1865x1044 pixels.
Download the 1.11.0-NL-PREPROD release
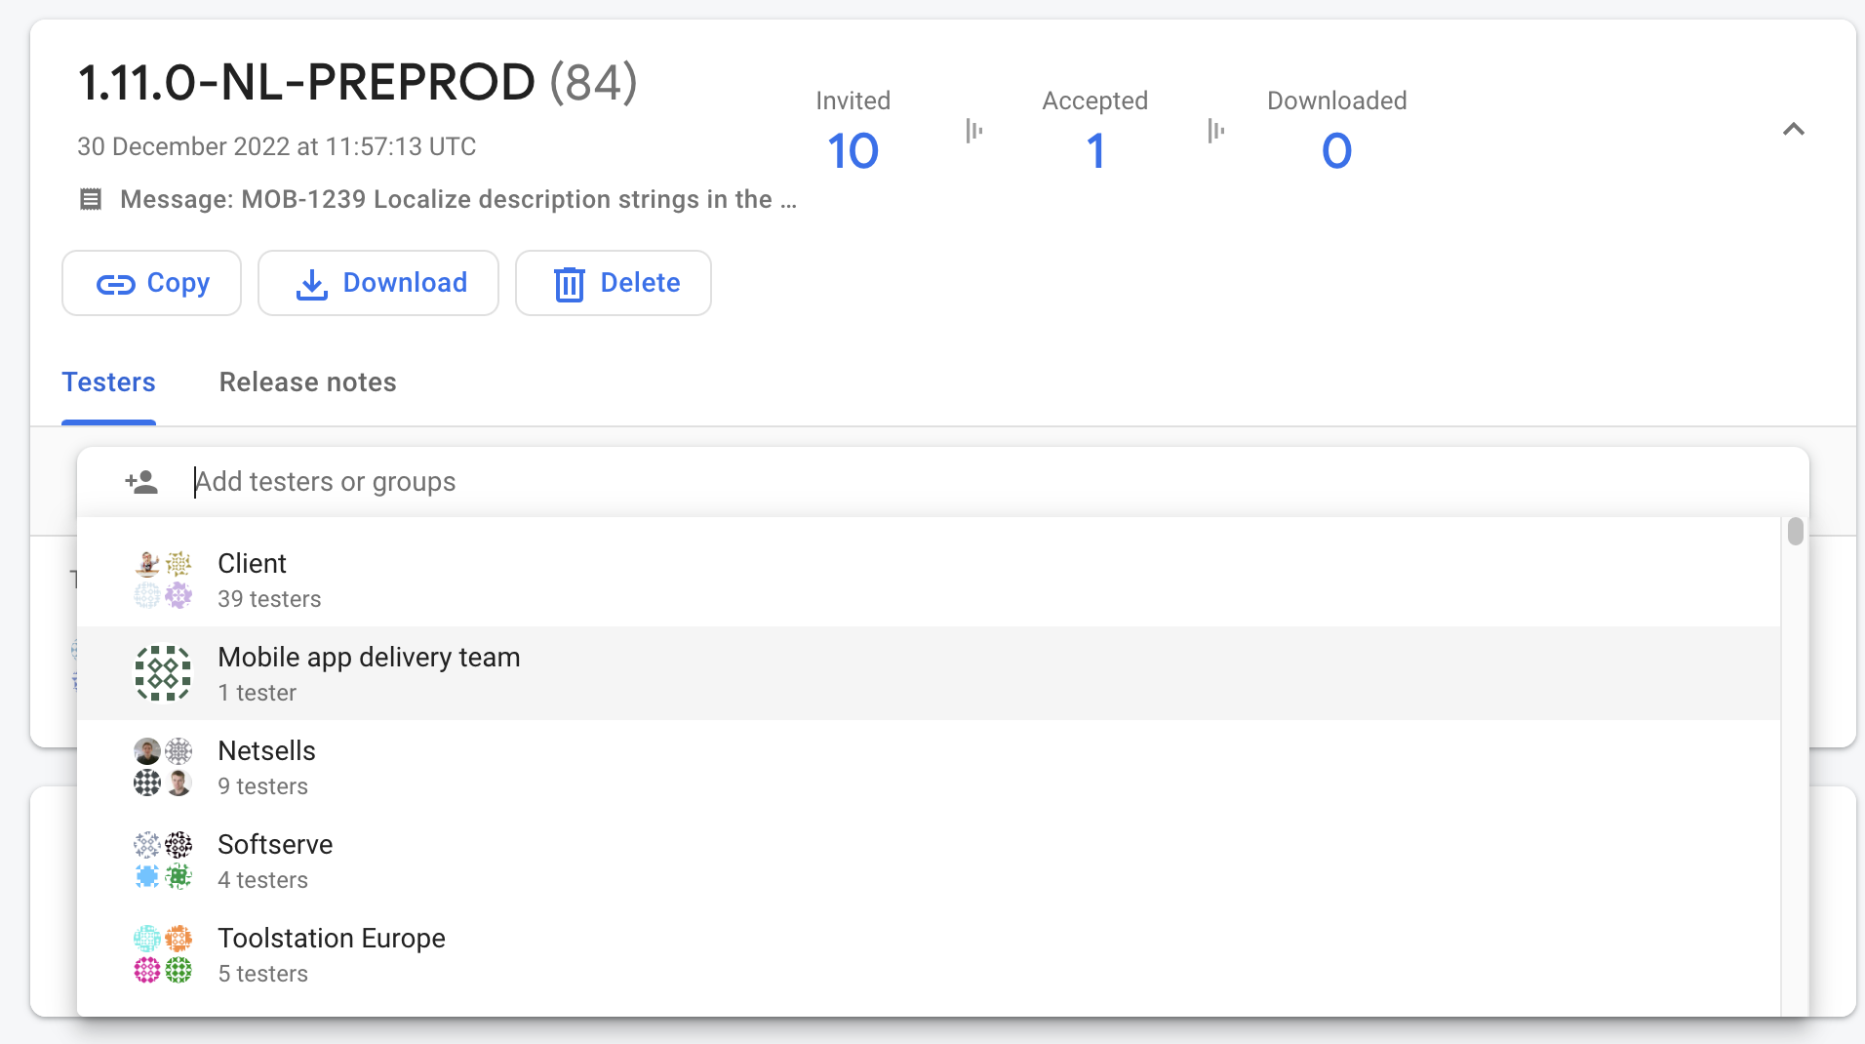[x=378, y=283]
